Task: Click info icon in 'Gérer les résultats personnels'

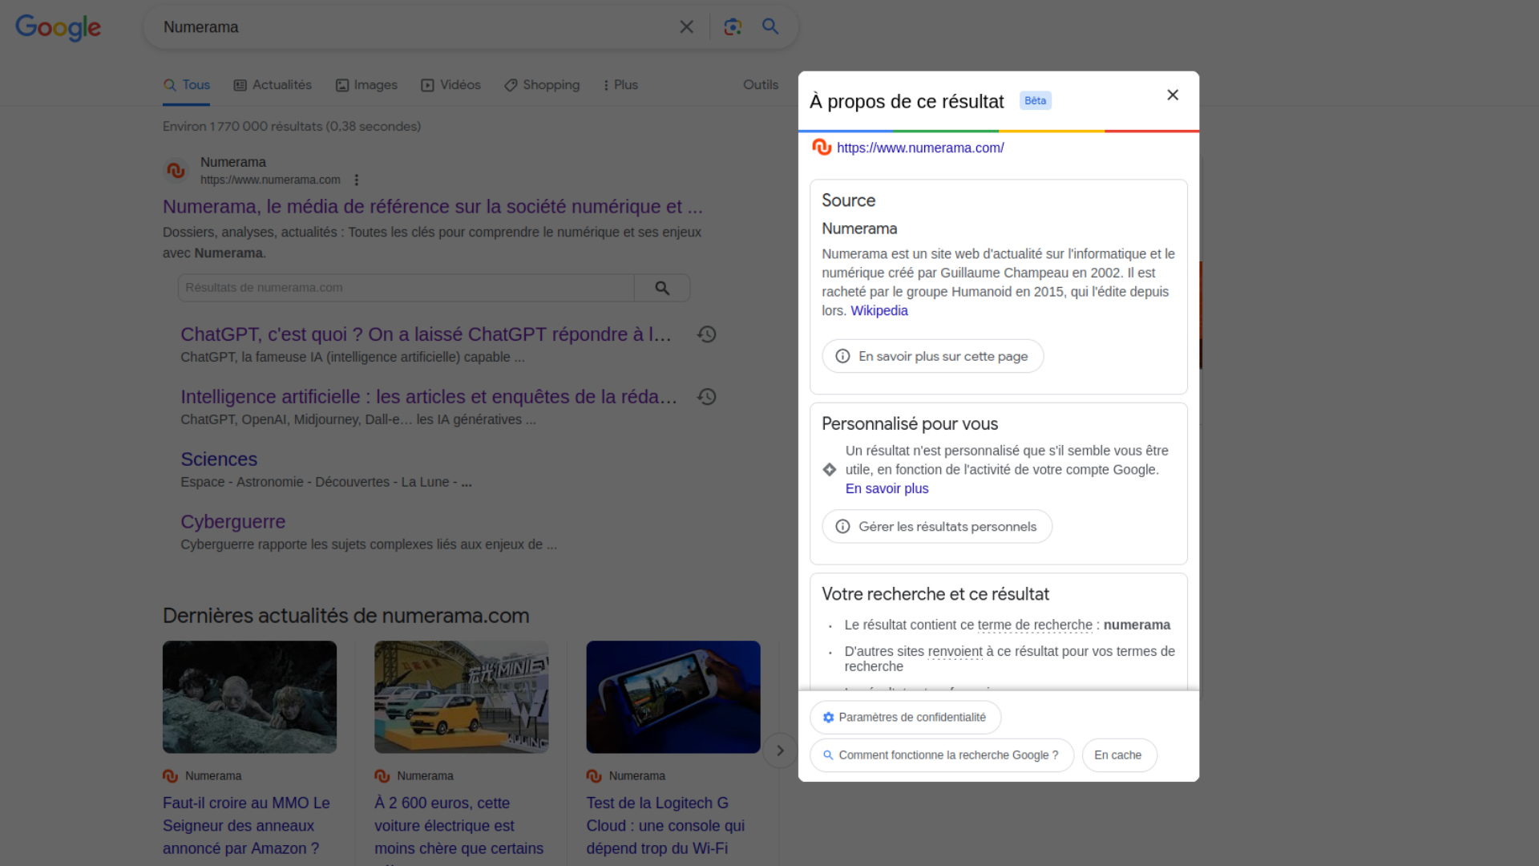Action: [842, 527]
